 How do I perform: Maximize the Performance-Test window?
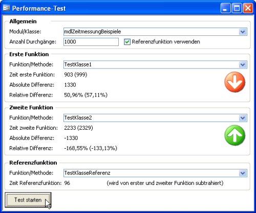click(x=237, y=8)
